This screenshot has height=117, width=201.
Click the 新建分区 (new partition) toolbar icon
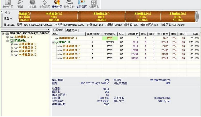click(x=8, y=4)
